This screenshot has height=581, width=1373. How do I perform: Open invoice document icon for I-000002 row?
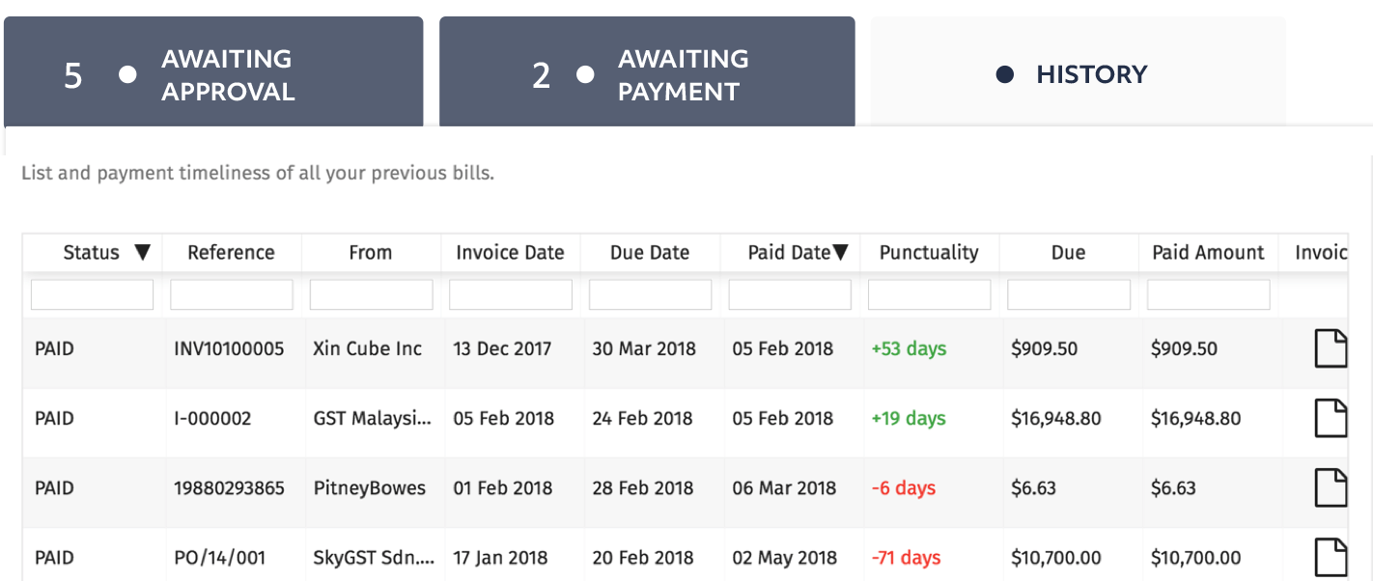1331,418
